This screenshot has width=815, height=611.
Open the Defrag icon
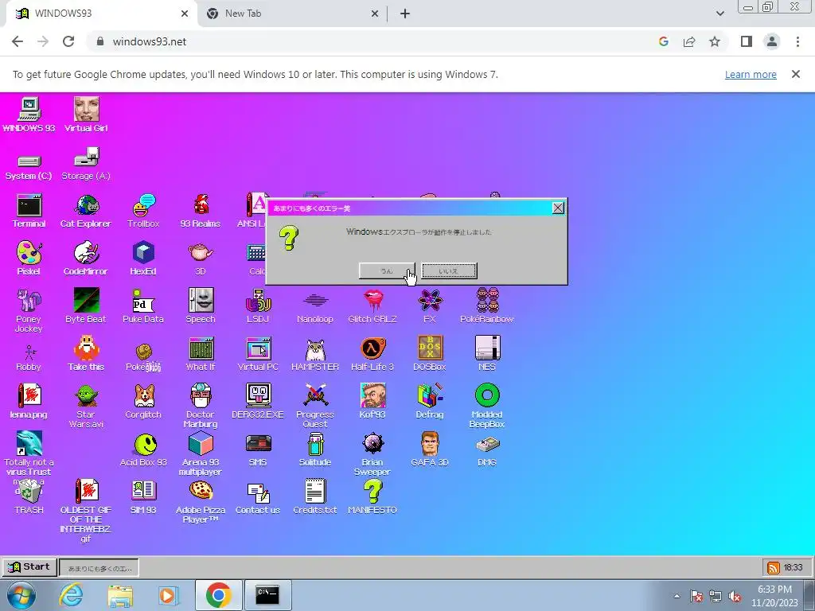coord(430,402)
